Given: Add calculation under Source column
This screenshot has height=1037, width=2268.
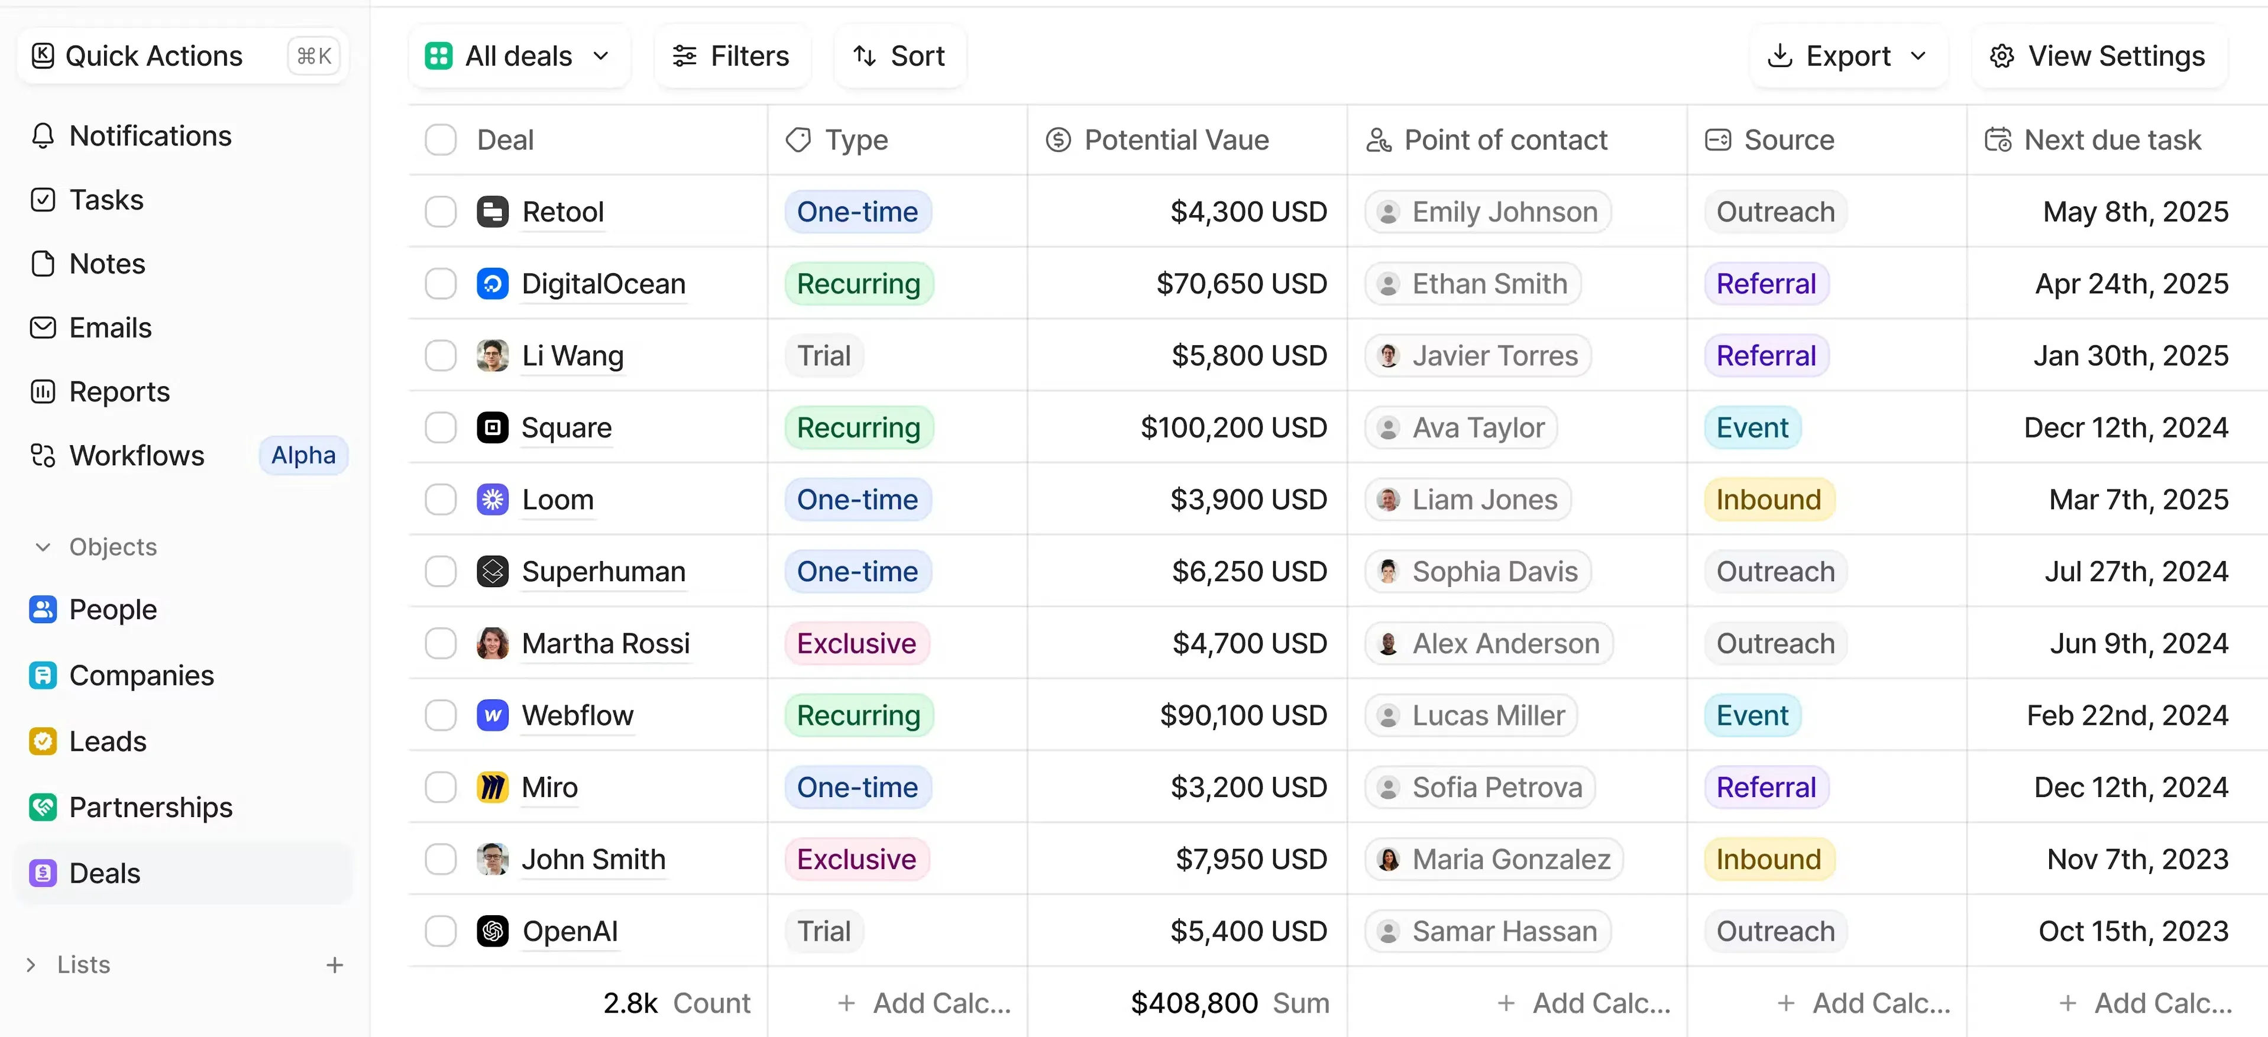Looking at the screenshot, I should 1864,1003.
